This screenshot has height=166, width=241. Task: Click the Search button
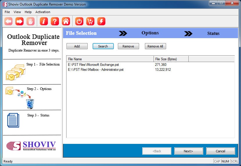point(103,46)
